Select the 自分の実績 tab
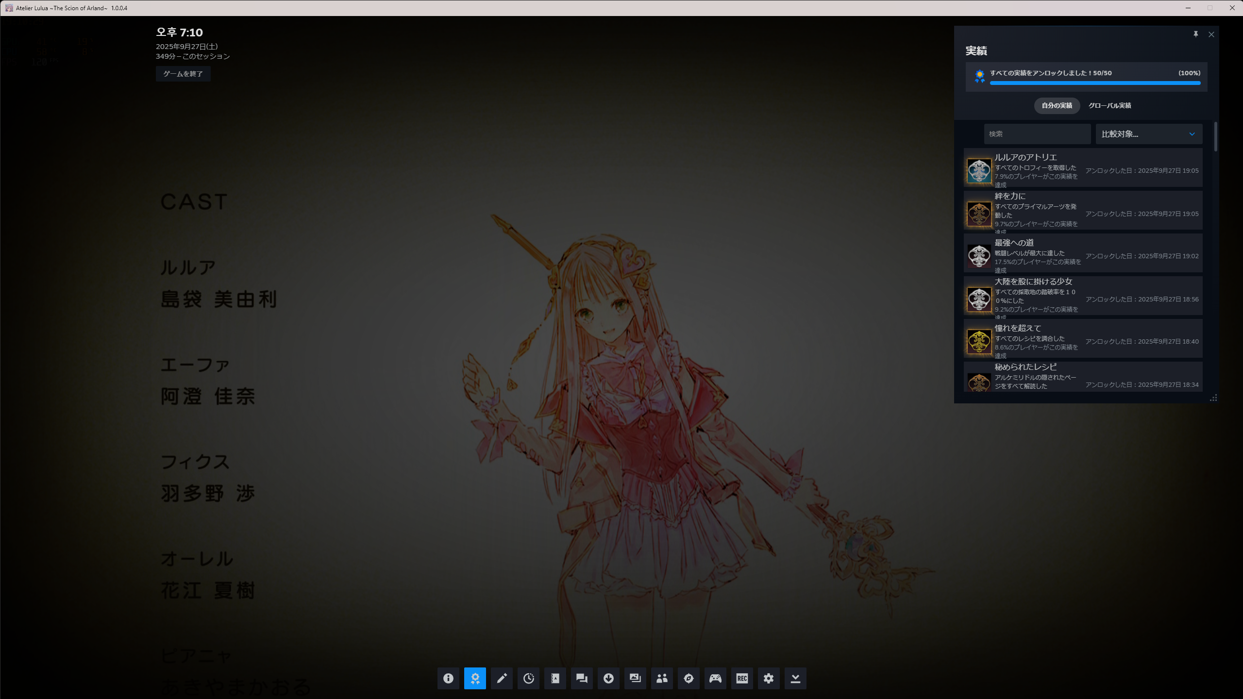Screen dimensions: 1243x699 [x=1057, y=105]
